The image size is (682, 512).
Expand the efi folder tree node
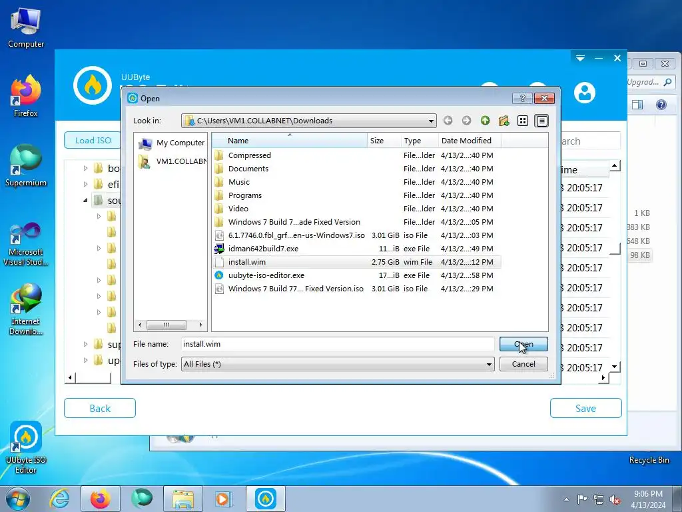[x=85, y=184]
